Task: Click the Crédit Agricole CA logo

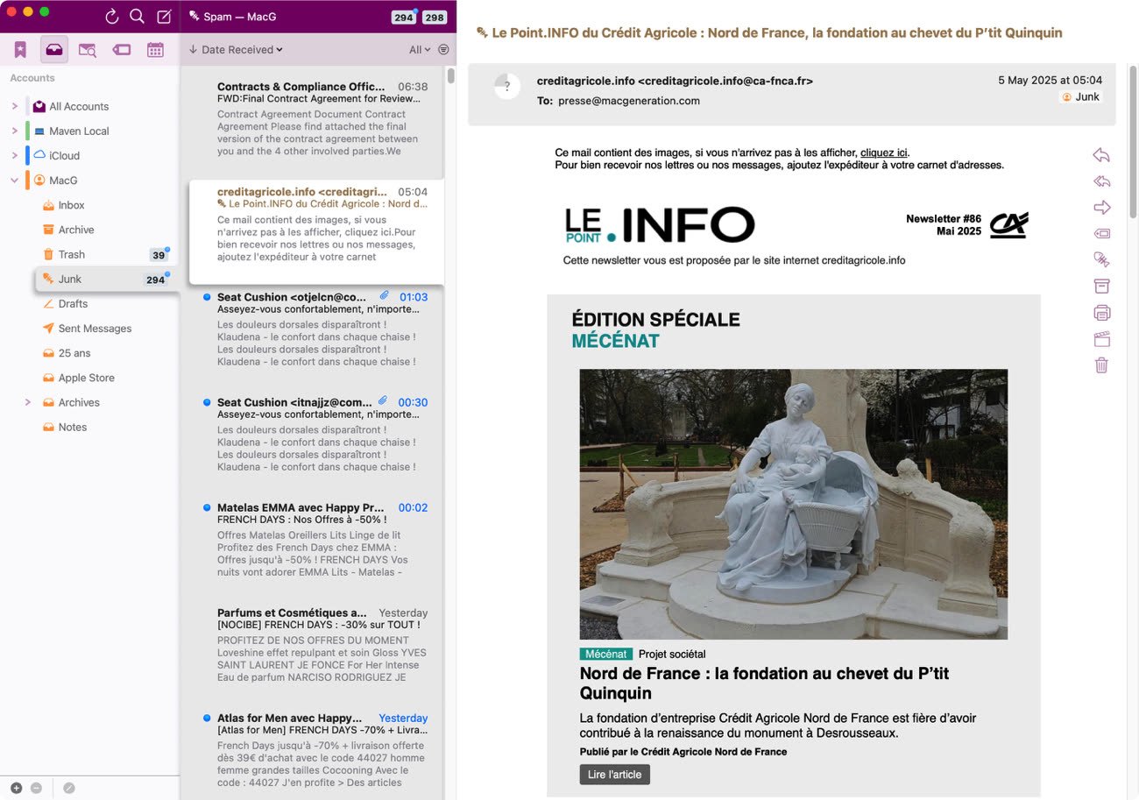Action: tap(1008, 225)
